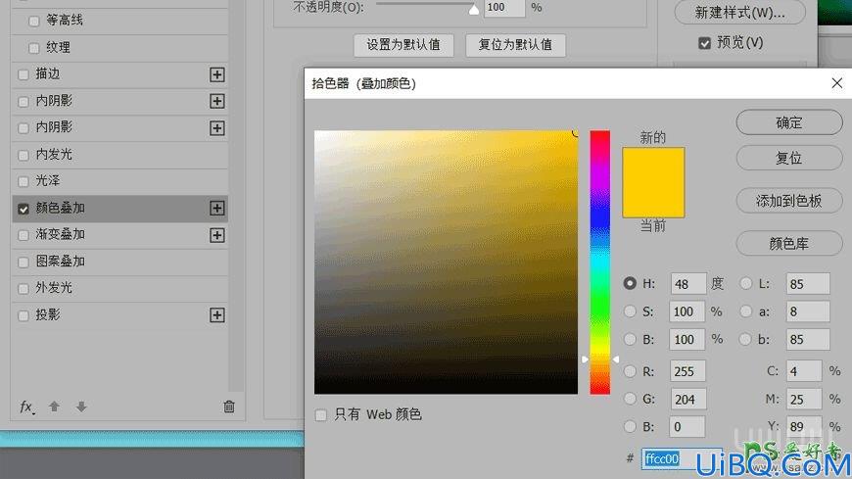Move effect down with the down arrow icon
The width and height of the screenshot is (852, 479).
81,407
